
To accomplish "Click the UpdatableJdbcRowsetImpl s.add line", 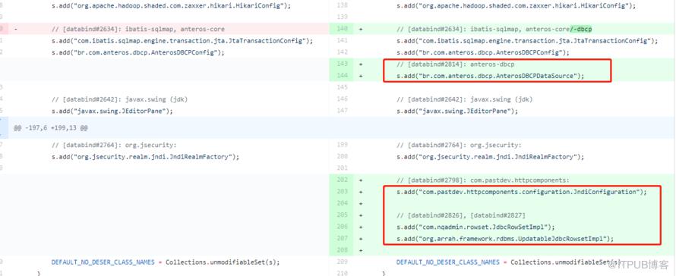I will pyautogui.click(x=505, y=239).
